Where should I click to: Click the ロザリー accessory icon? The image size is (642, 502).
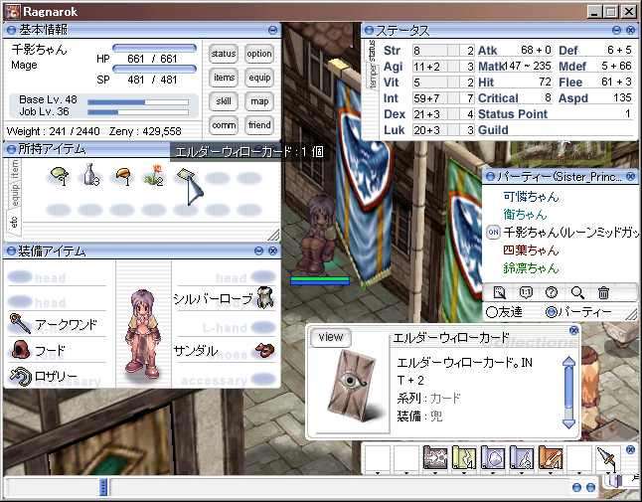(x=20, y=376)
